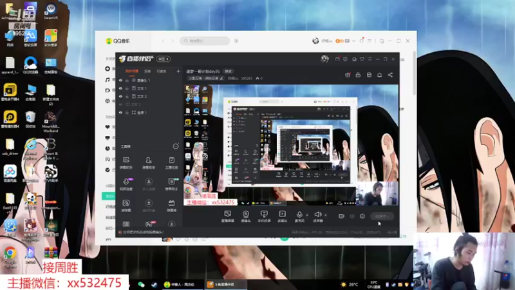The image size is (515, 290).
Task: Click the lock icon in stream header
Action: (358, 75)
